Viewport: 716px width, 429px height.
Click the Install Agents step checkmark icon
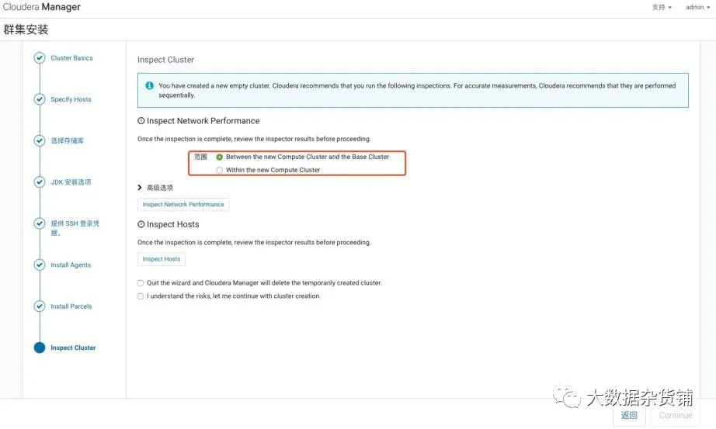tap(40, 265)
